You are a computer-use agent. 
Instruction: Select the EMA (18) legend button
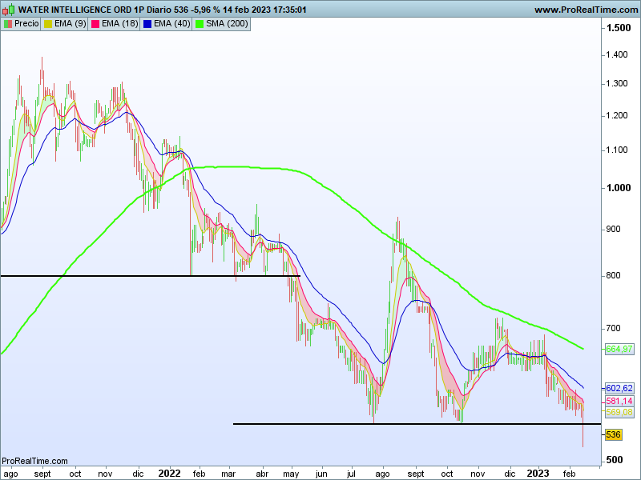pyautogui.click(x=115, y=24)
